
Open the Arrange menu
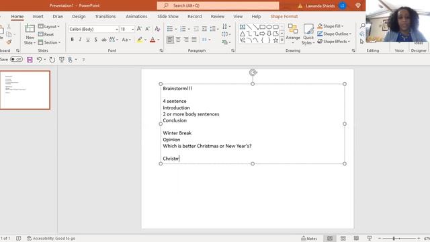[x=293, y=34]
